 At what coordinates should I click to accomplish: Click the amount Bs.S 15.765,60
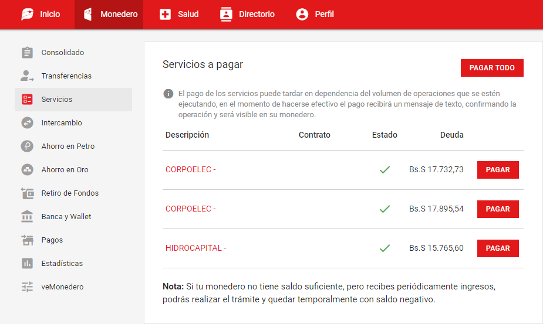(436, 248)
